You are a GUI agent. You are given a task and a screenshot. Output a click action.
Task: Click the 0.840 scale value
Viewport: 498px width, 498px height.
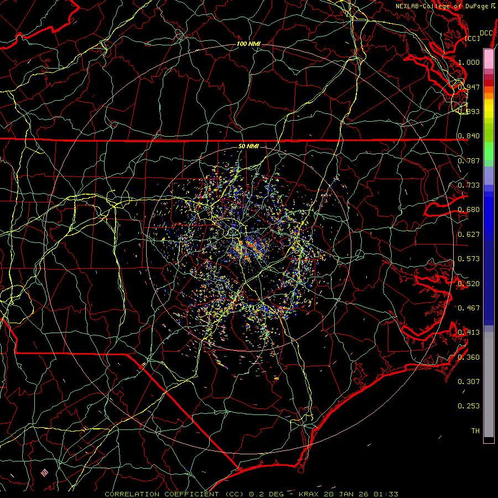(469, 136)
